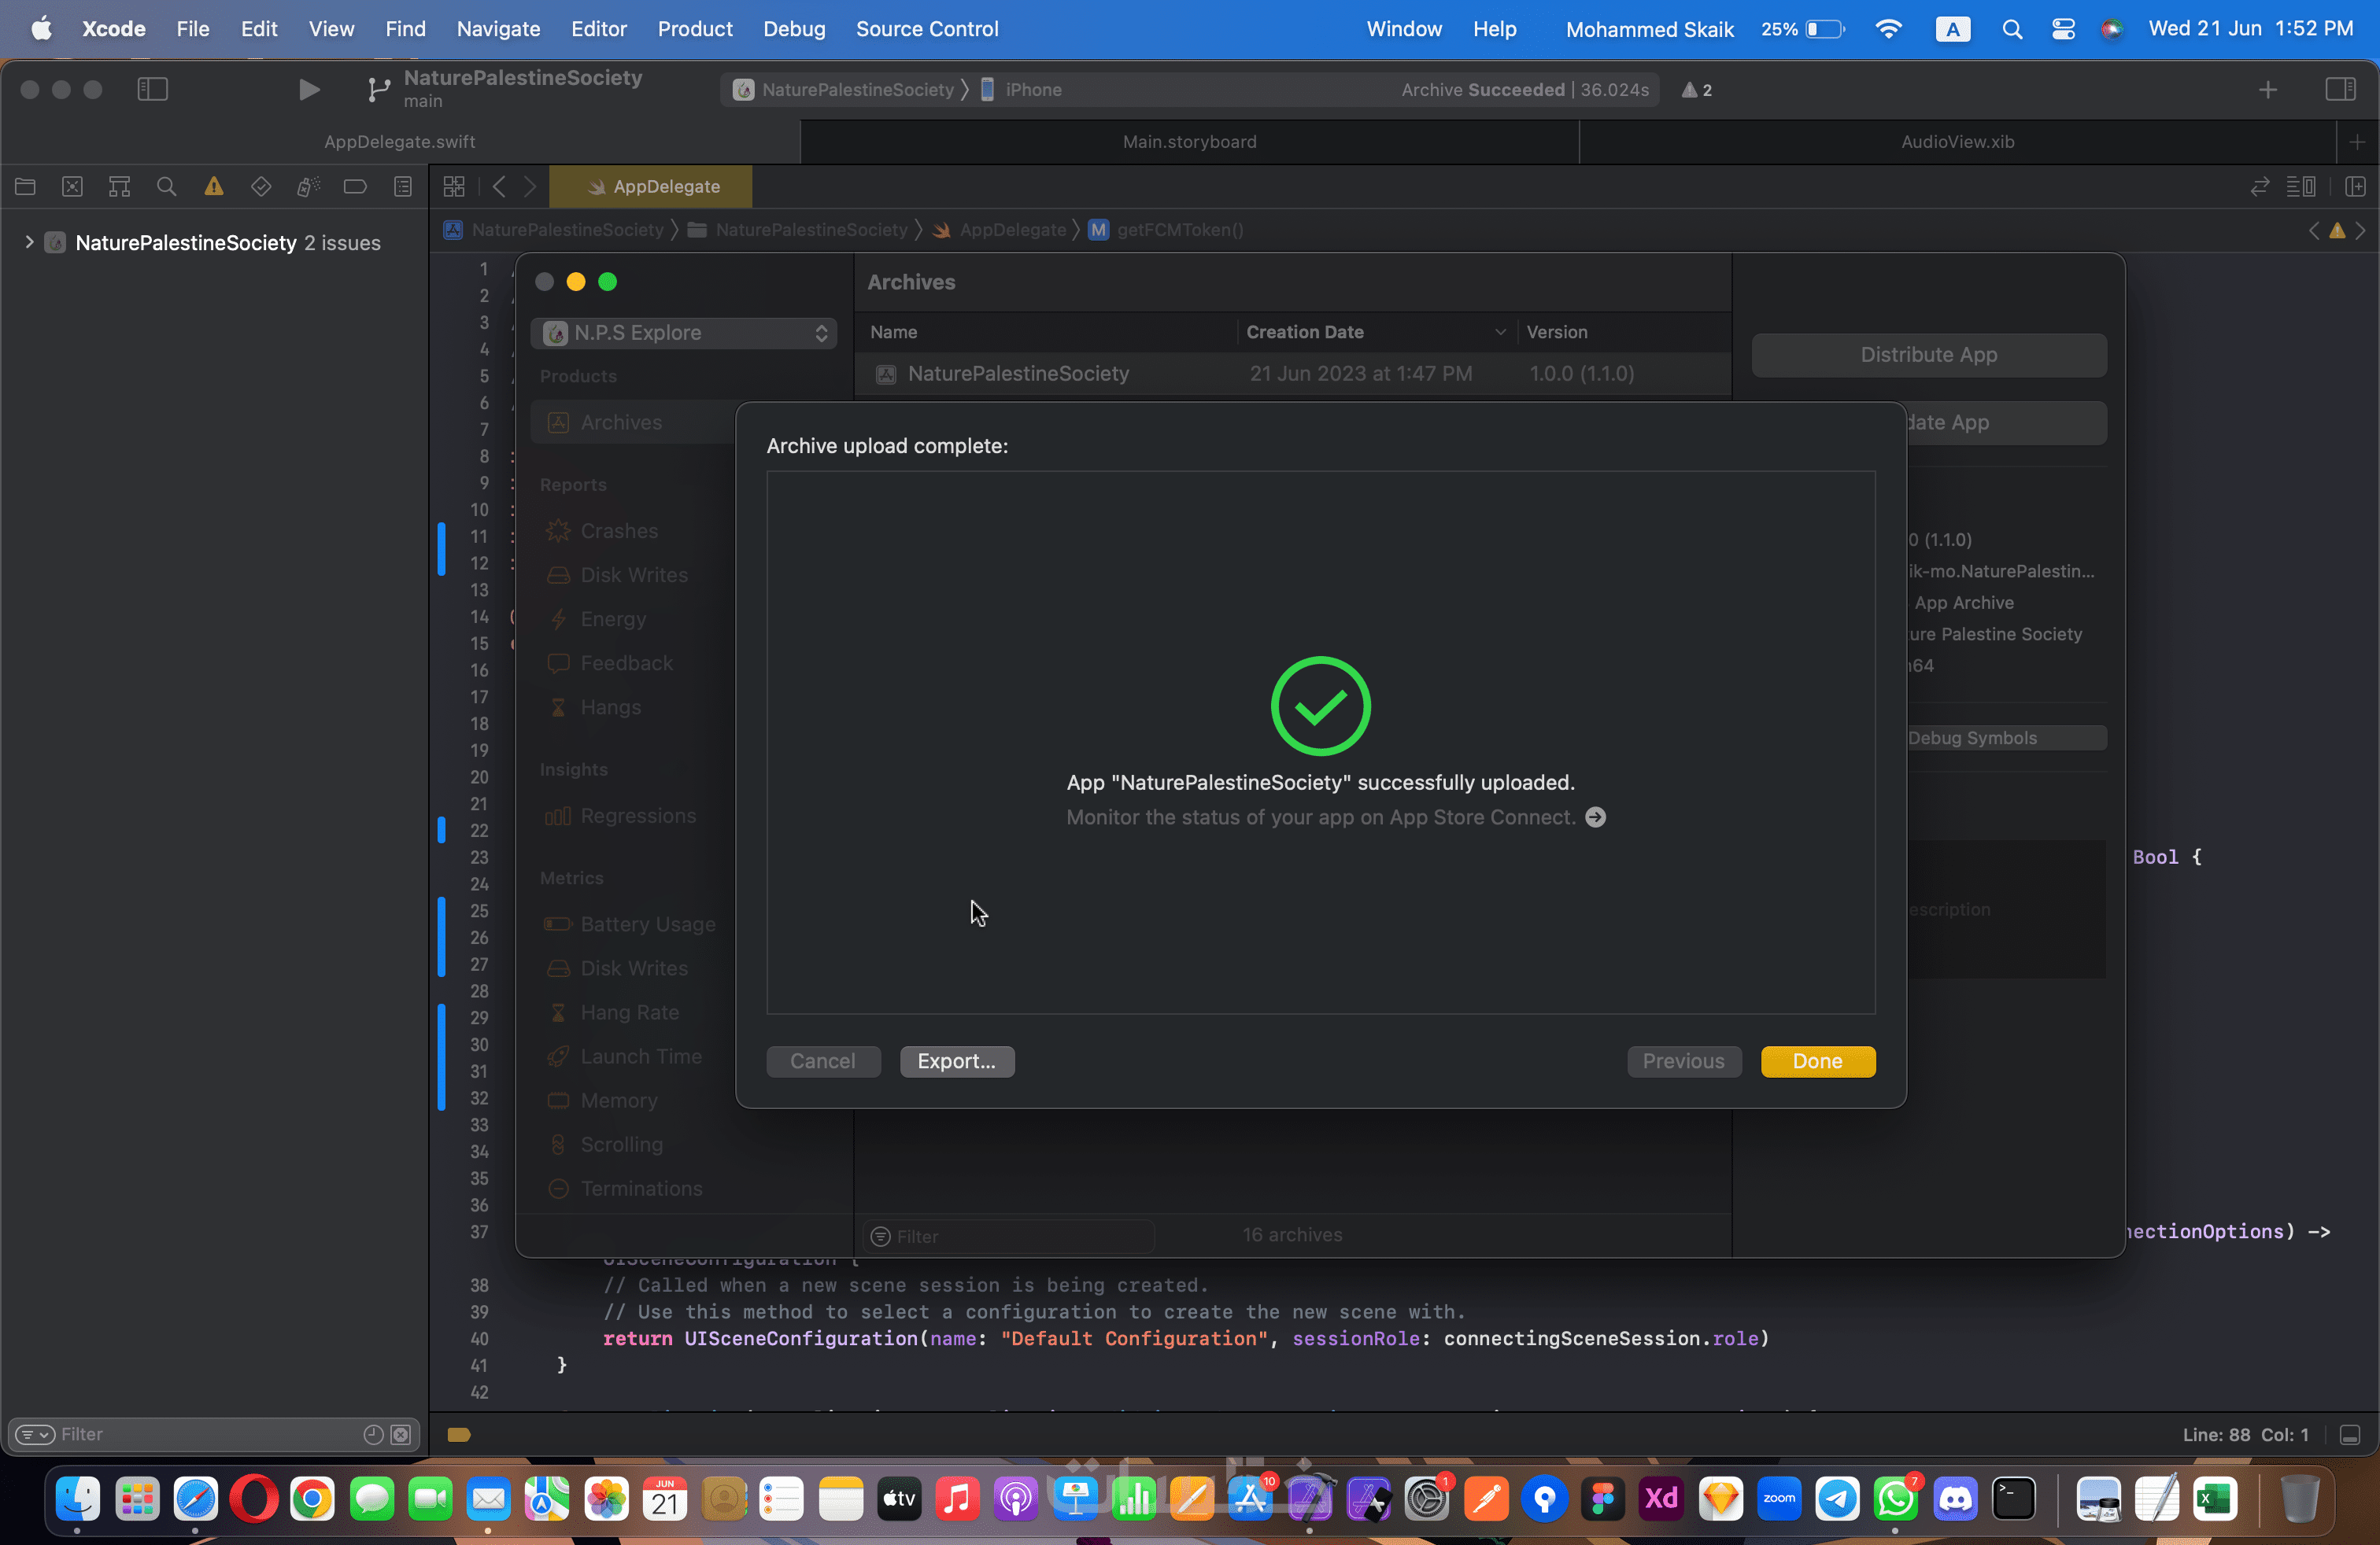Open the source control navigator icon
Screen dimensions: 2380x1545
click(x=72, y=187)
